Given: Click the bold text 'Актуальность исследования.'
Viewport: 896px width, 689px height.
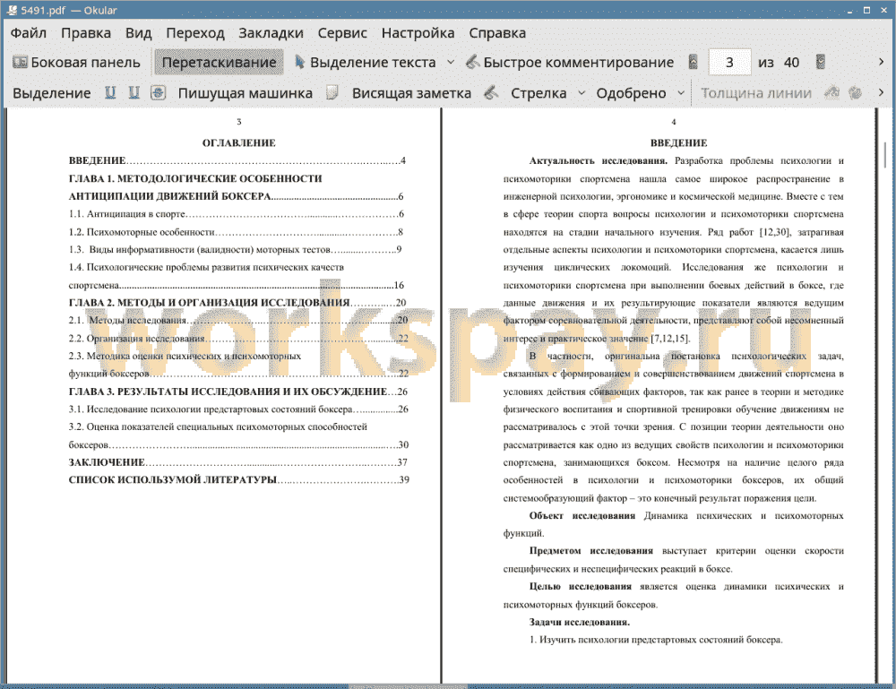Looking at the screenshot, I should click(x=599, y=160).
